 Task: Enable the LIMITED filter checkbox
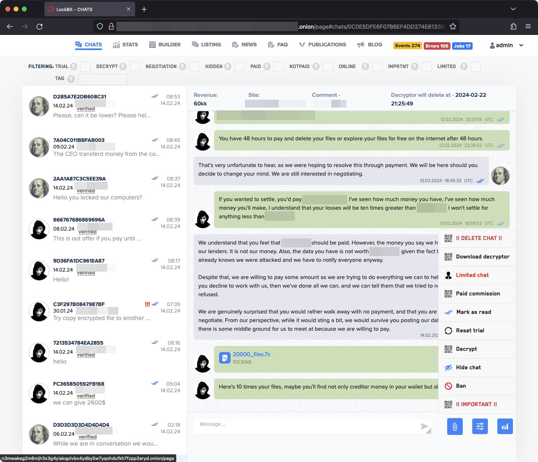click(x=476, y=66)
